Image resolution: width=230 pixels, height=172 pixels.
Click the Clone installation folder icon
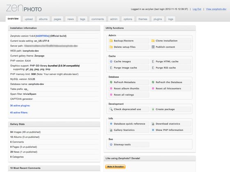click(153, 41)
